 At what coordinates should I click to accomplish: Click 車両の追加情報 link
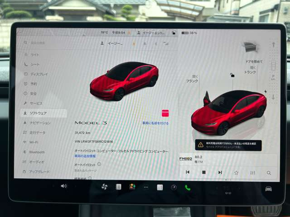coord(85,156)
